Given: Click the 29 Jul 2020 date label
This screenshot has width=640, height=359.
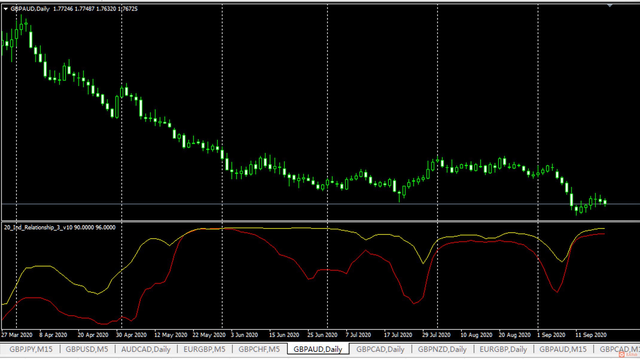Looking at the screenshot, I should pos(436,335).
